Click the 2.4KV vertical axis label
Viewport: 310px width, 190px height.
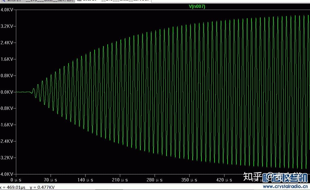pyautogui.click(x=7, y=43)
